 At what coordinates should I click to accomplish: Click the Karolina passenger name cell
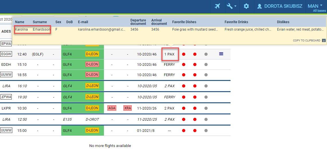[21, 29]
